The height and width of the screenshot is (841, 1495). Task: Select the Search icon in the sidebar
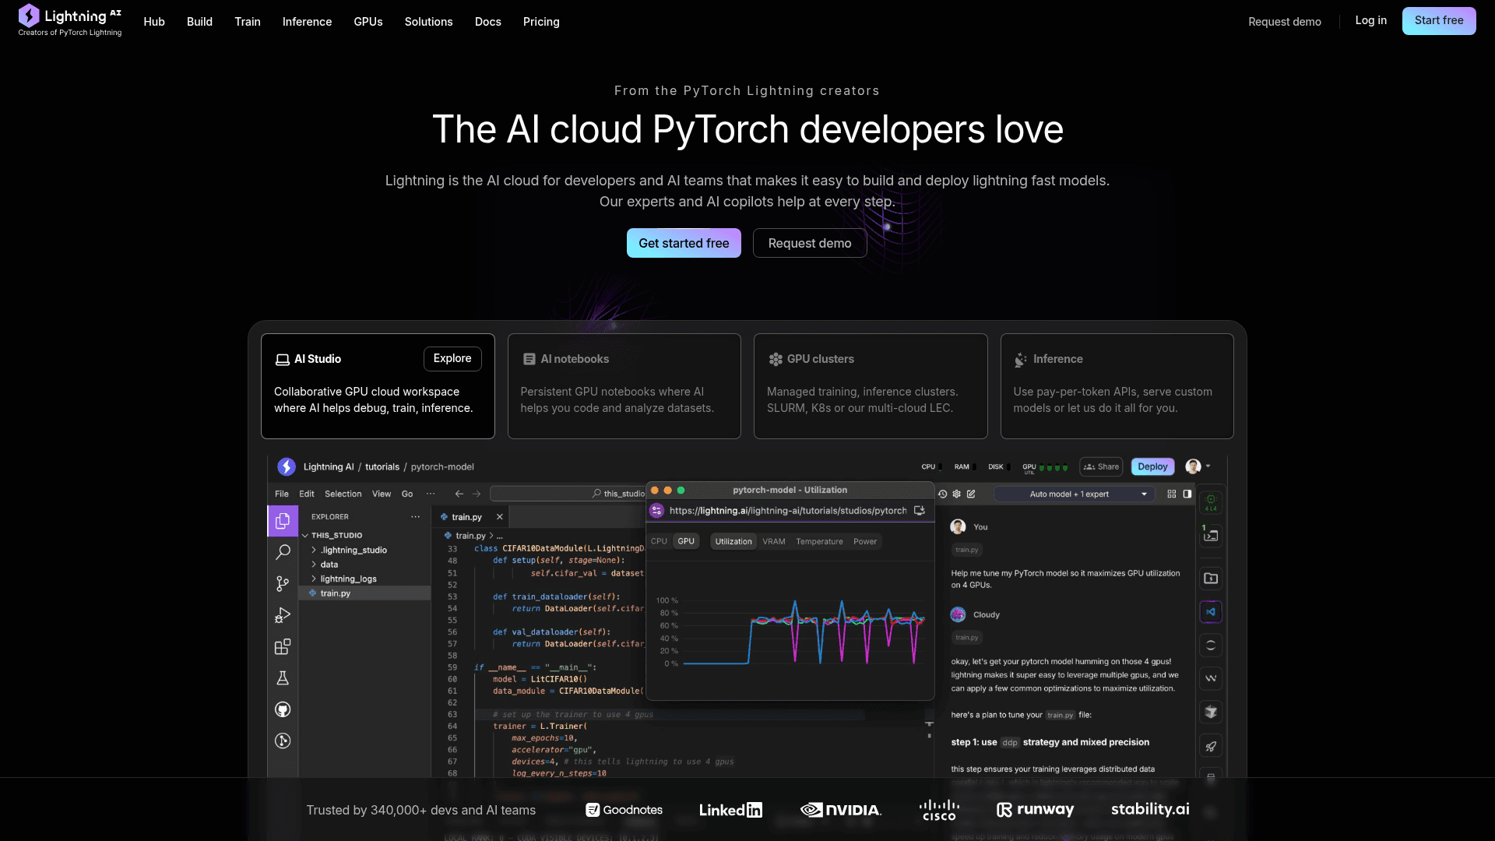(283, 552)
